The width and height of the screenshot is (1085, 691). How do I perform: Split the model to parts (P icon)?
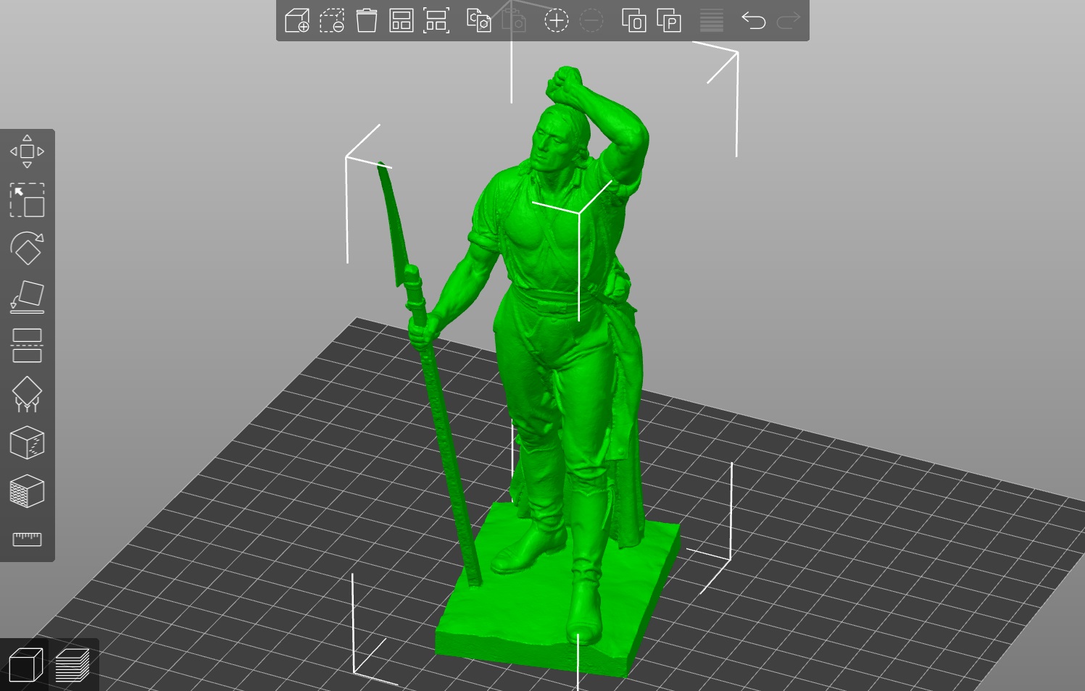[669, 20]
